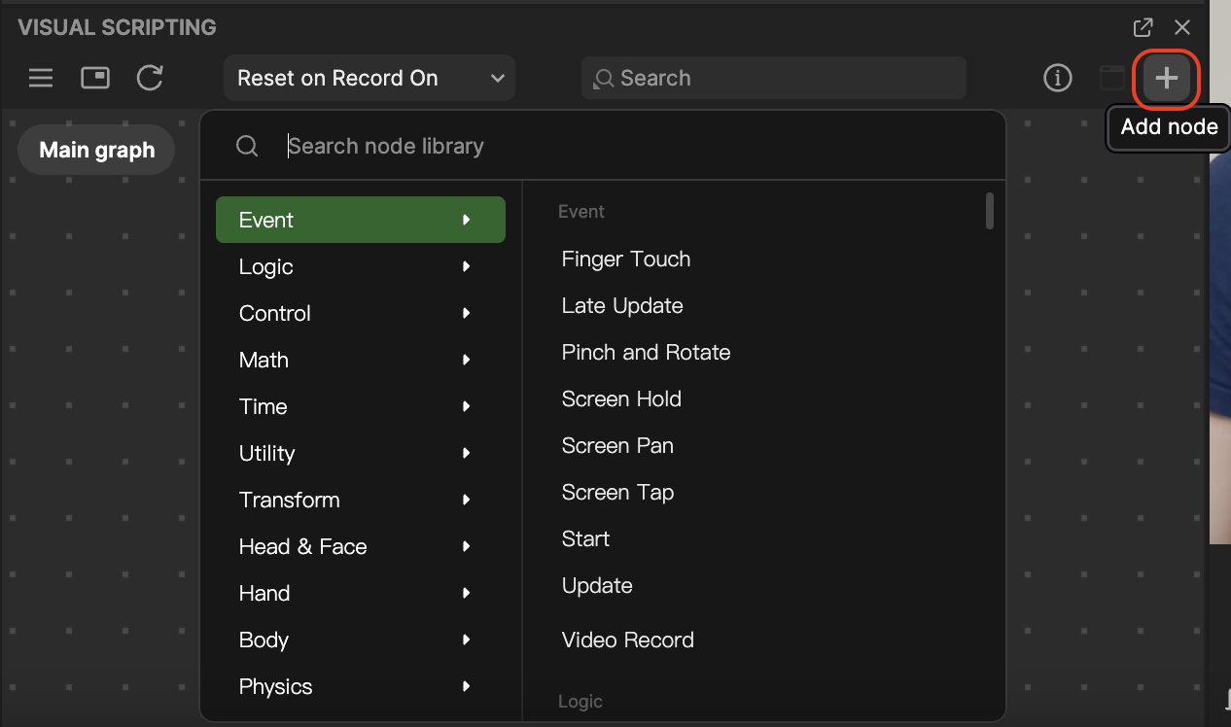Add the Screen Tap node
The height and width of the screenshot is (727, 1231).
(617, 493)
